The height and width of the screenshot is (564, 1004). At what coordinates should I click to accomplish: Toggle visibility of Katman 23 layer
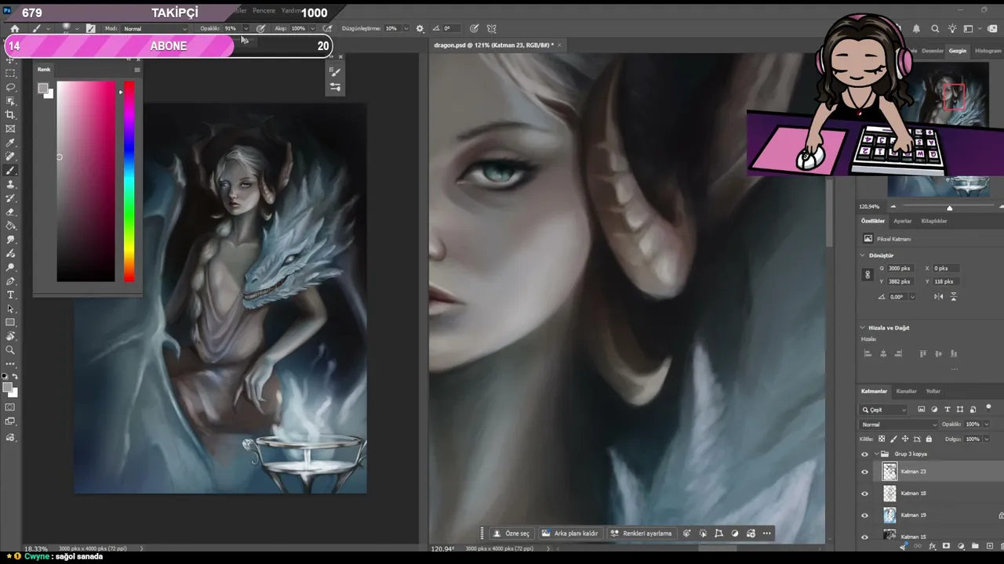point(865,472)
